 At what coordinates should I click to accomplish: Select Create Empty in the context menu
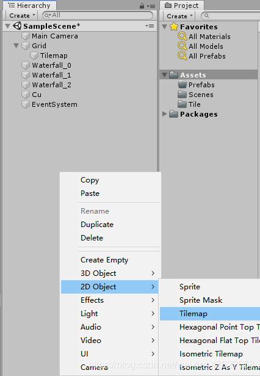110,260
